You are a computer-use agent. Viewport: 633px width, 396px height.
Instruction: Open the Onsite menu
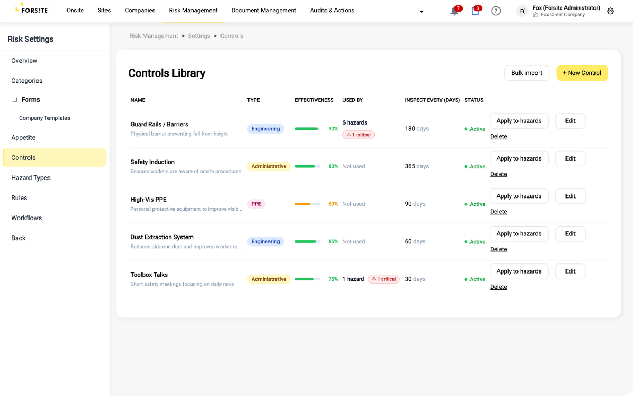pyautogui.click(x=75, y=11)
